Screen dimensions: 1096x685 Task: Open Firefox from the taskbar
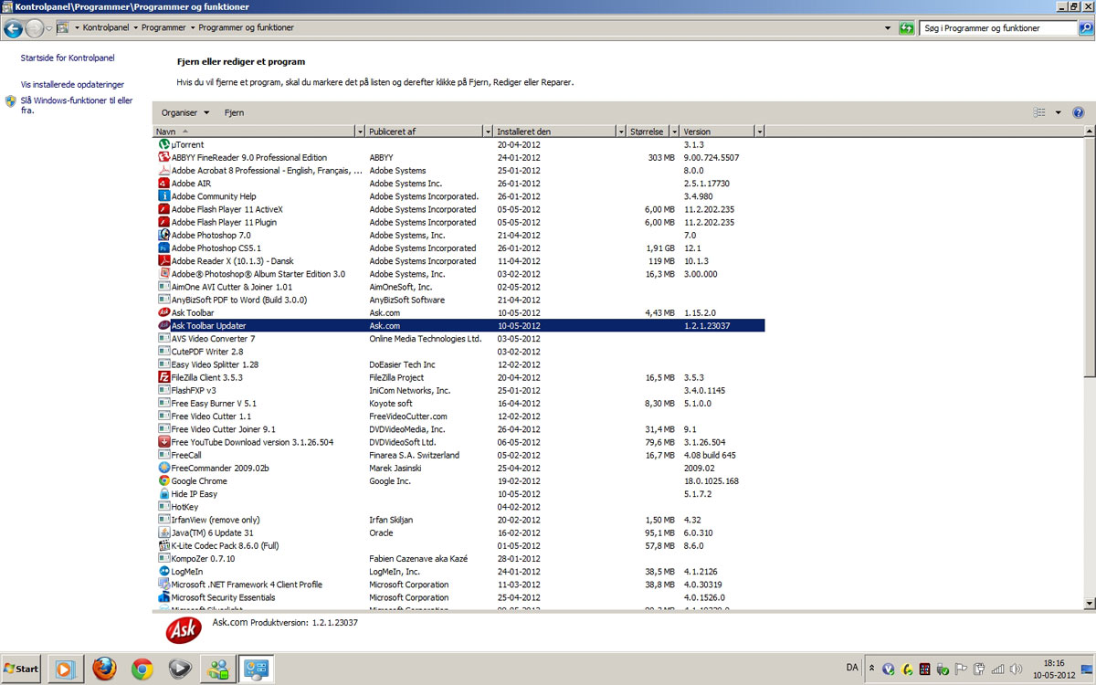click(104, 669)
